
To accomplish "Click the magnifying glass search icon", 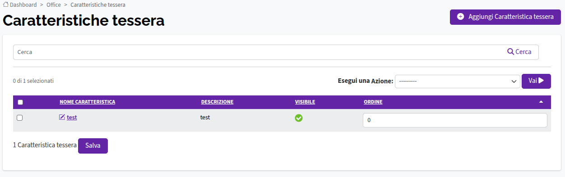I will point(510,52).
